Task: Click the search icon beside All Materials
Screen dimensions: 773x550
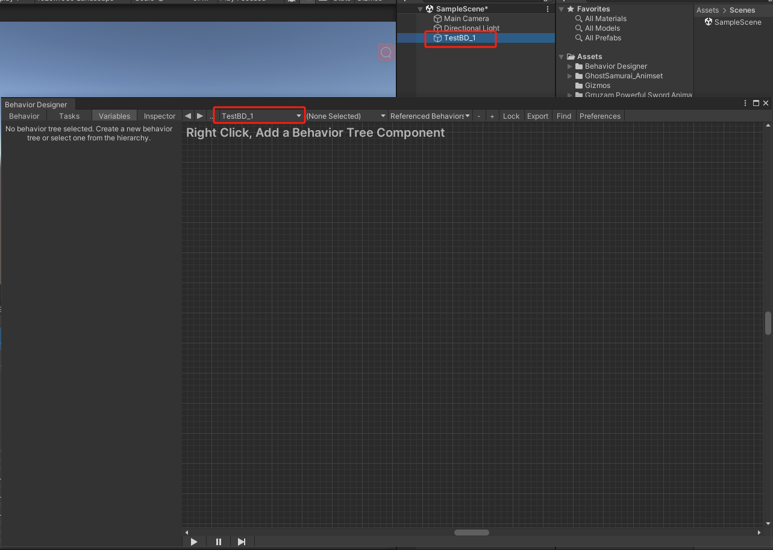Action: point(579,19)
